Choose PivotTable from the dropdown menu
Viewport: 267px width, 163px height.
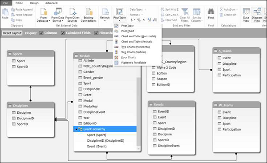(137, 26)
